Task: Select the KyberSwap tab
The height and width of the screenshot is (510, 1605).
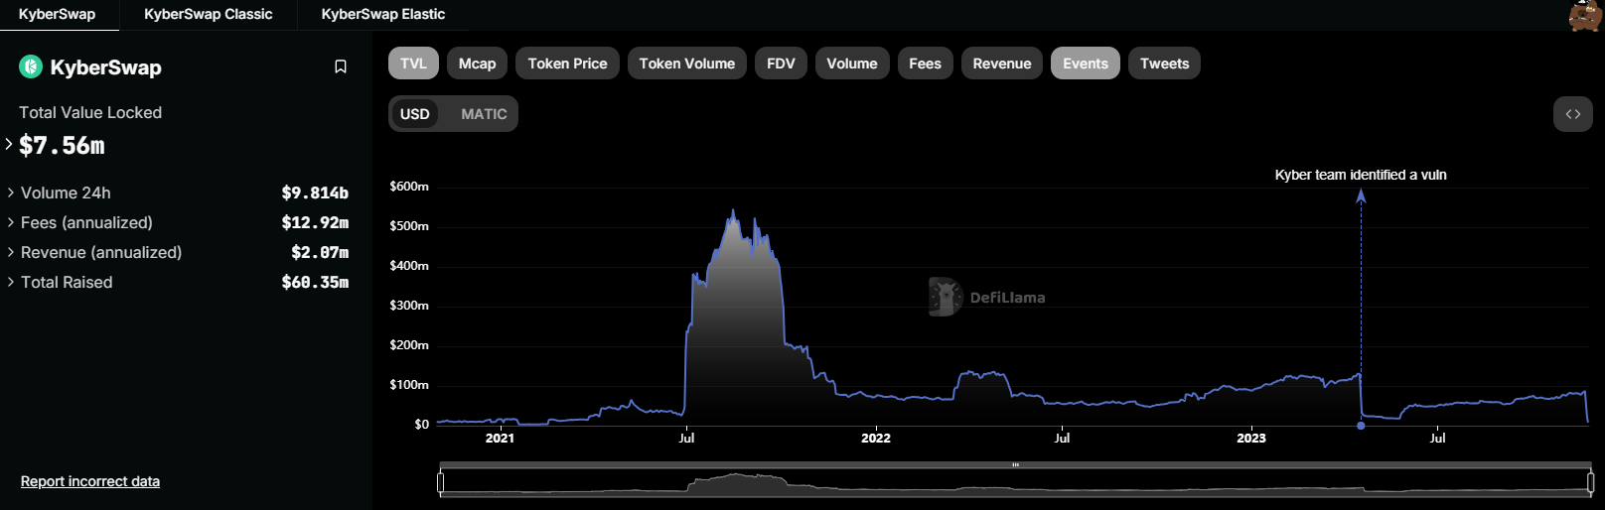Action: coord(58,15)
